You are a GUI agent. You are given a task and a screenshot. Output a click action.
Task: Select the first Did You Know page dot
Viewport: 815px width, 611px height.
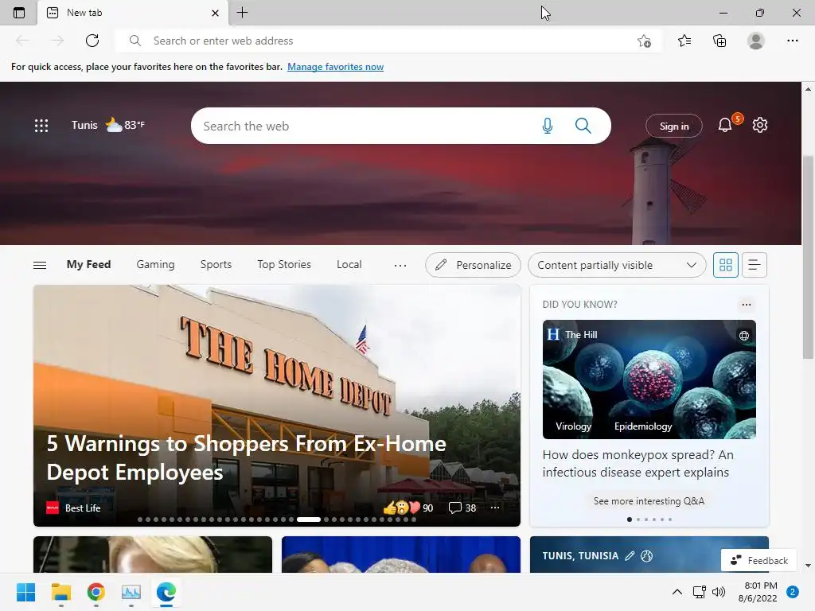pyautogui.click(x=630, y=520)
